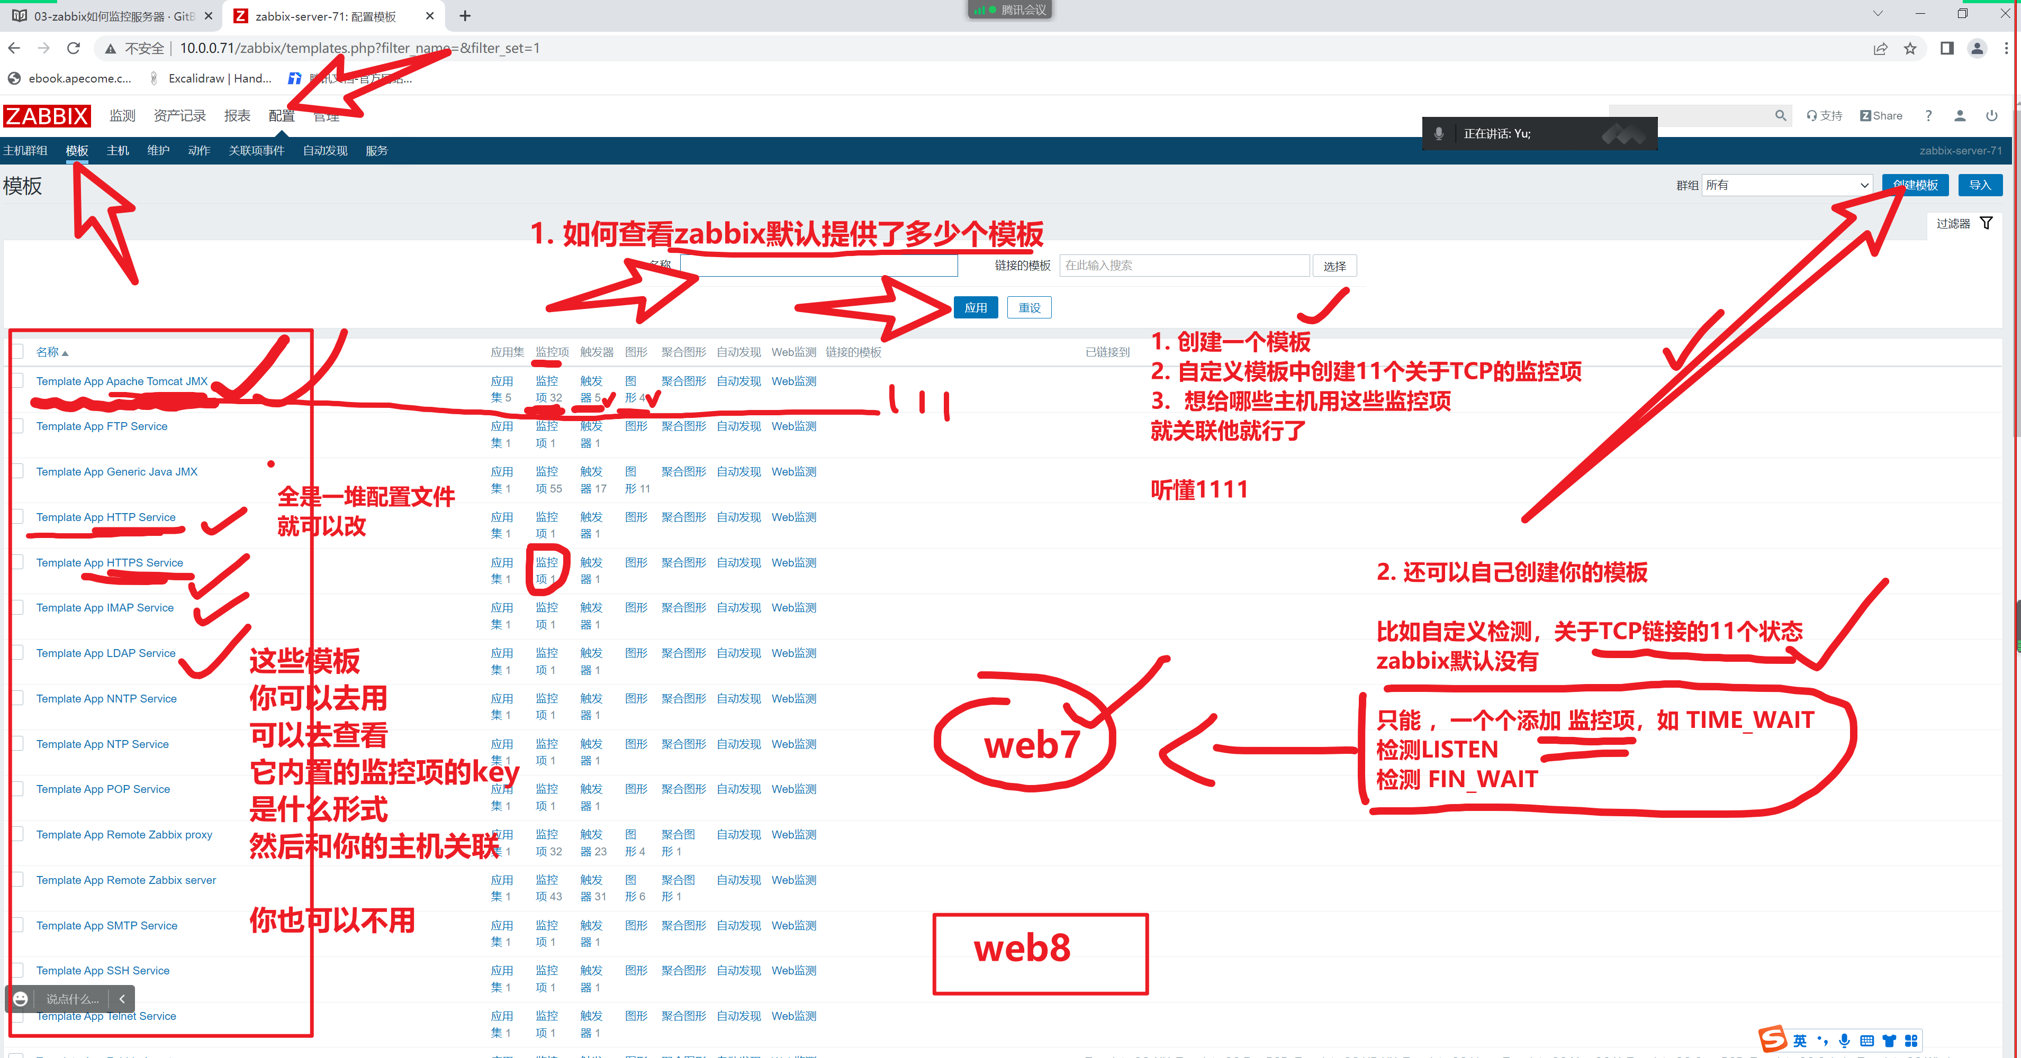The width and height of the screenshot is (2021, 1058).
Task: Click the 选择 linked template select button
Action: point(1334,266)
